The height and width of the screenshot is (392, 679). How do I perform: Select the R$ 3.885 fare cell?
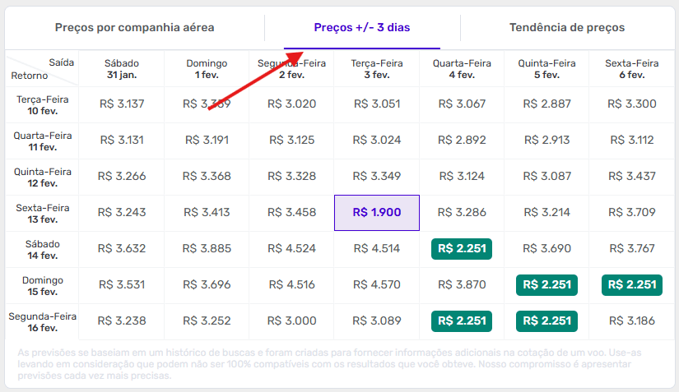coord(207,249)
